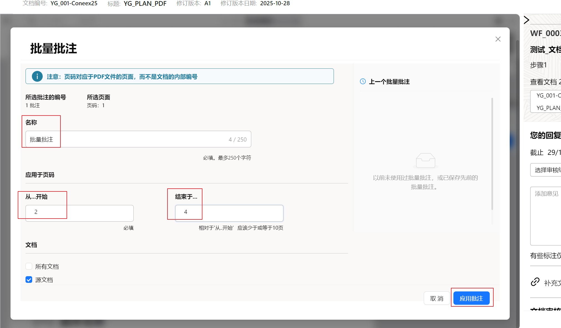This screenshot has height=328, width=561.
Task: Click the empty inbox placeholder icon
Action: 425,160
